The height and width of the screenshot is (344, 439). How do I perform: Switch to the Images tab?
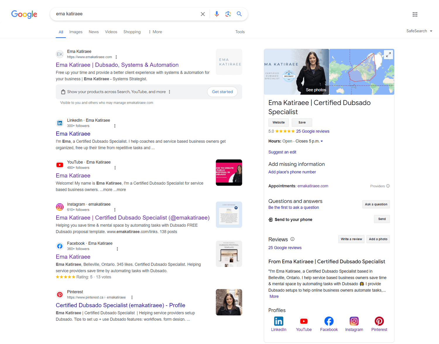[x=76, y=32]
